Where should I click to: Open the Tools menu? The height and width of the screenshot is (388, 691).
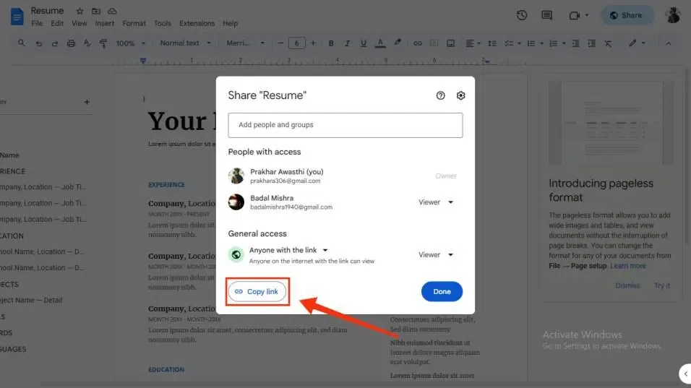click(x=162, y=23)
